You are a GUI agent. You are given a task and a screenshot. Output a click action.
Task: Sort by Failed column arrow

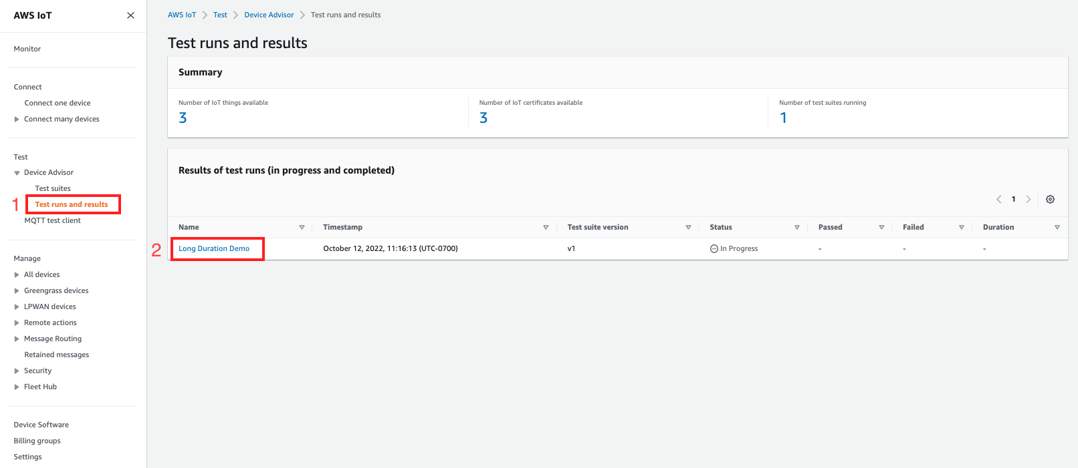tap(961, 228)
